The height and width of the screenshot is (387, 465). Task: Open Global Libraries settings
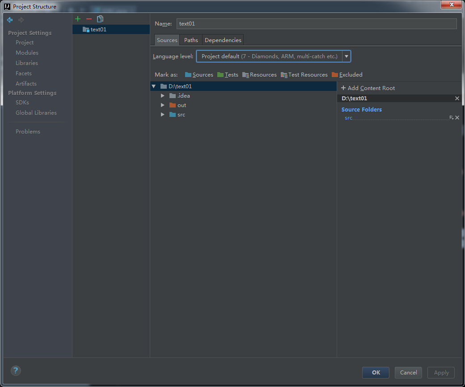pos(36,113)
